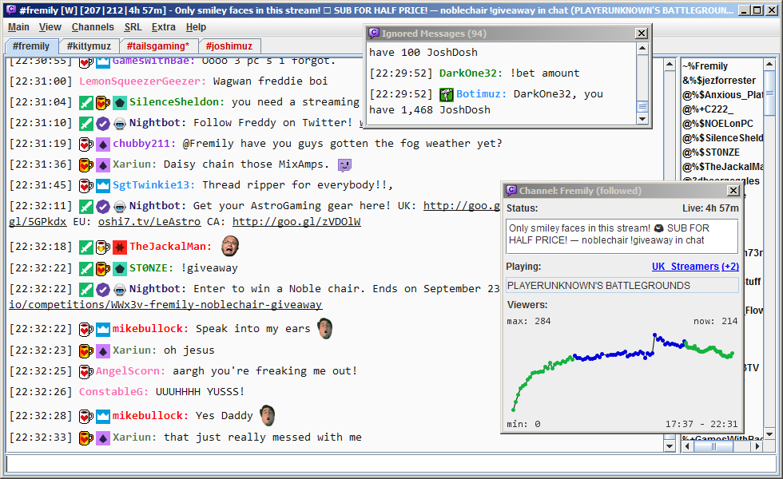The image size is (783, 479).
Task: Select user @%$NOELonPC in user list
Action: tap(717, 124)
